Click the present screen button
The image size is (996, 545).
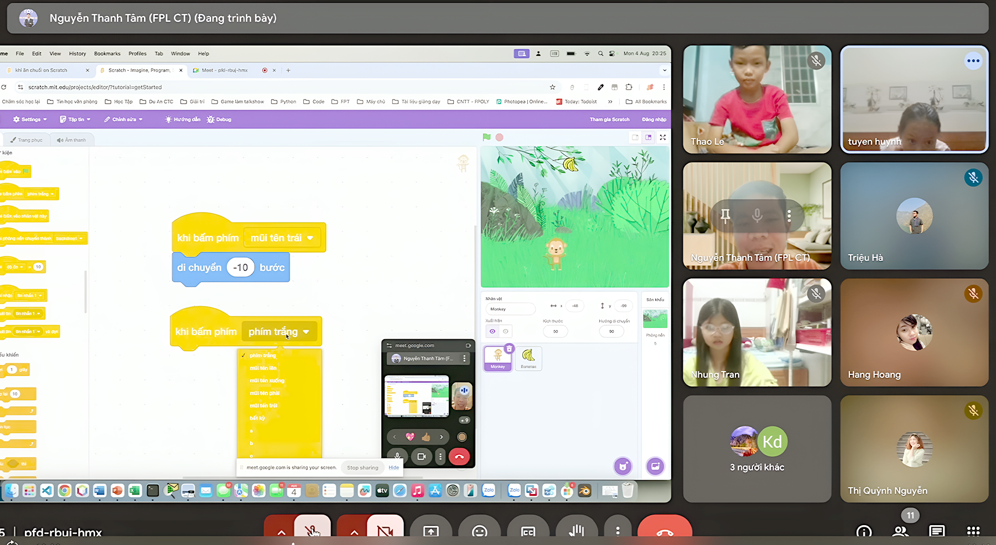(430, 531)
